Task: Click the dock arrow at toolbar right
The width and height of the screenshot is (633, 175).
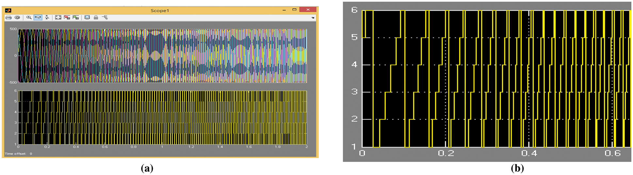Action: point(313,18)
